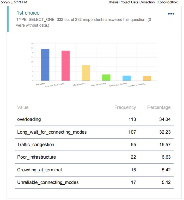
Task: Select the Crowding_at_terminal row label
Action: click(x=39, y=170)
